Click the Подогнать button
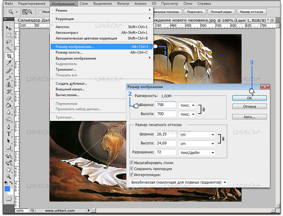This screenshot has height=216, width=283. point(195,12)
